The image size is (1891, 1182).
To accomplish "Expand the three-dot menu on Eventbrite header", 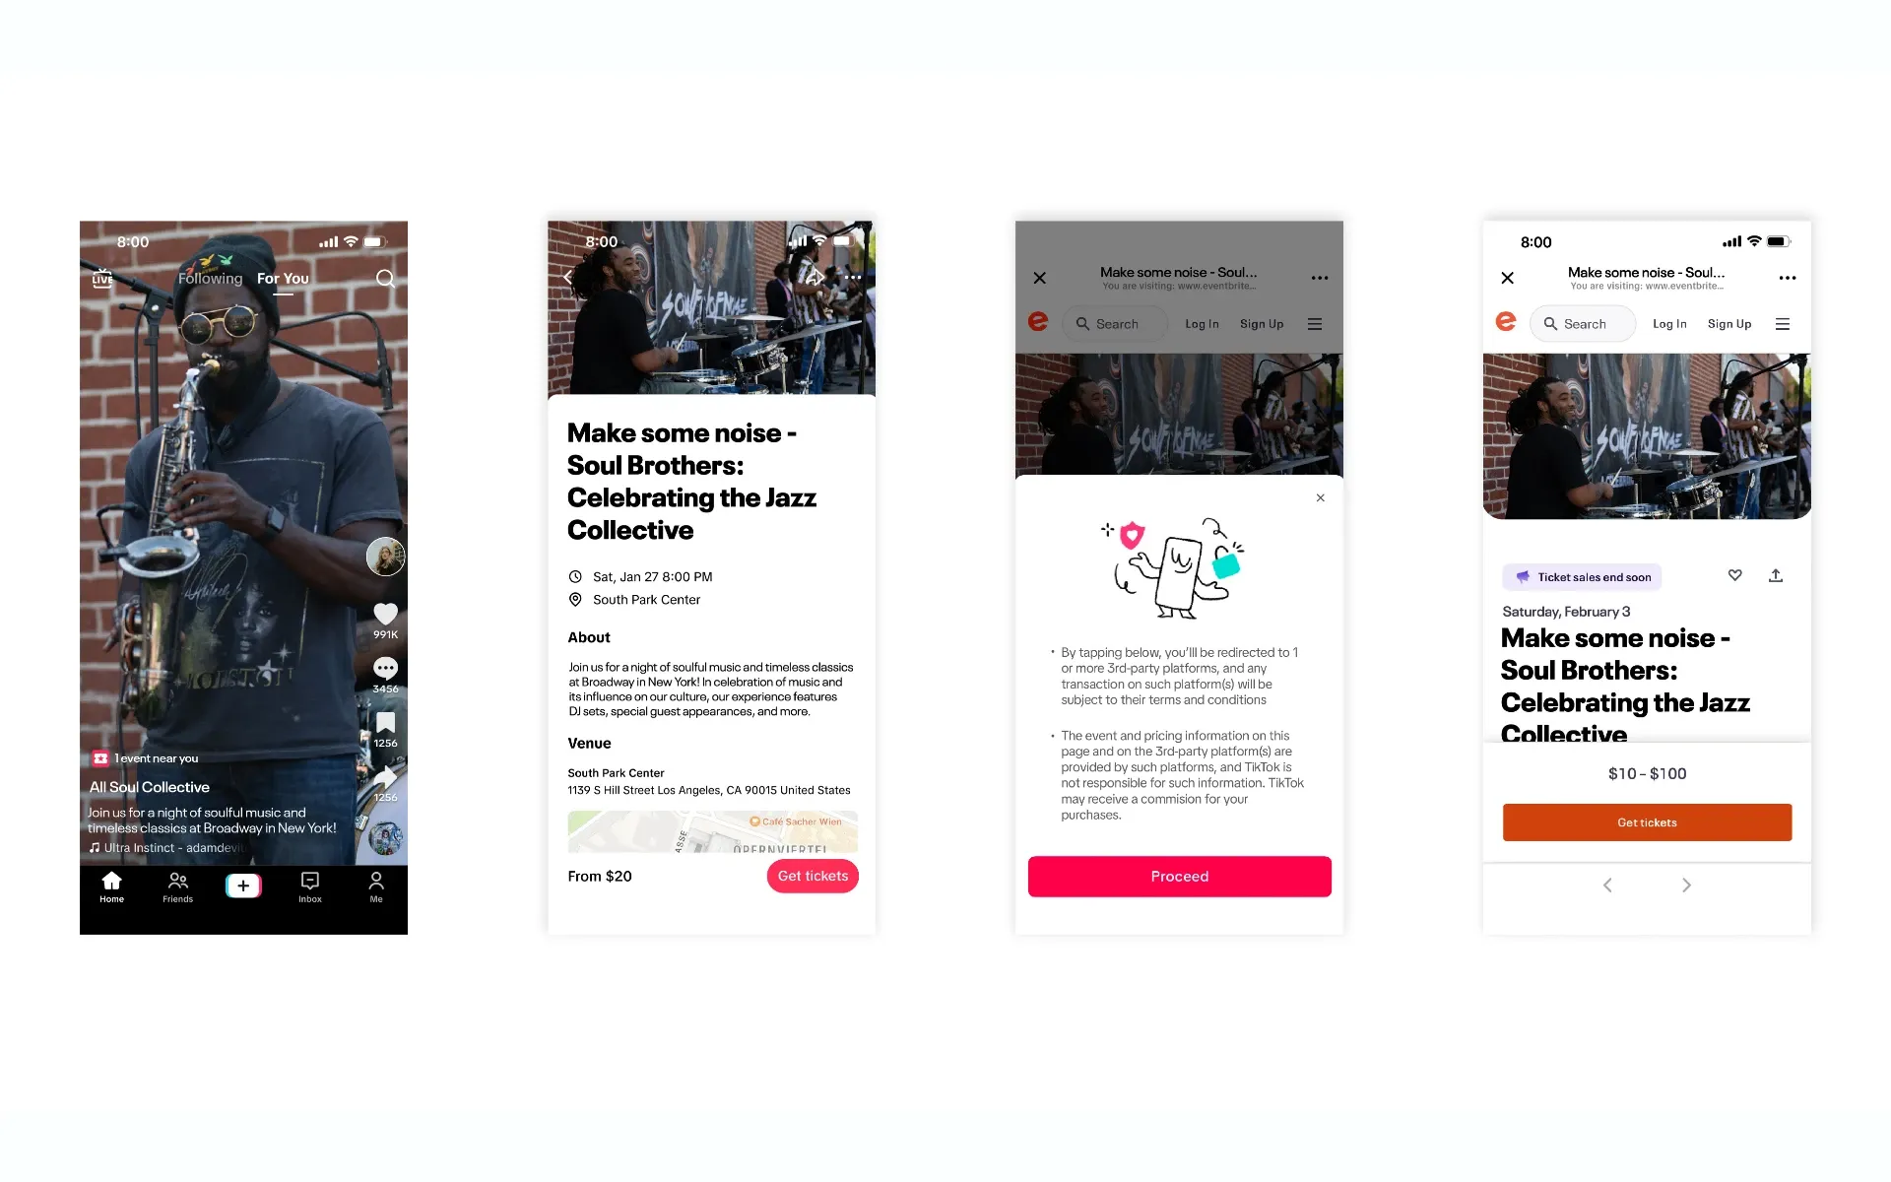I will click(x=1788, y=278).
